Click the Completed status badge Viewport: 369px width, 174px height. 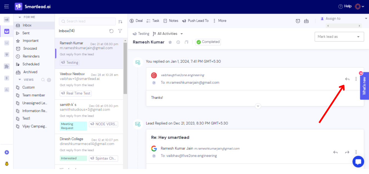pos(208,42)
